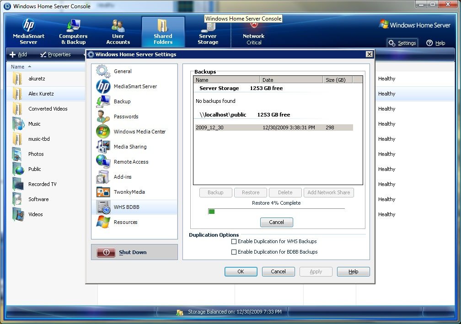Click the HP MediaSmart Server settings icon

point(103,86)
